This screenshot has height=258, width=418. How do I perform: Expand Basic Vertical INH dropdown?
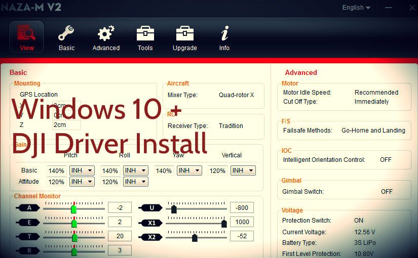(243, 170)
